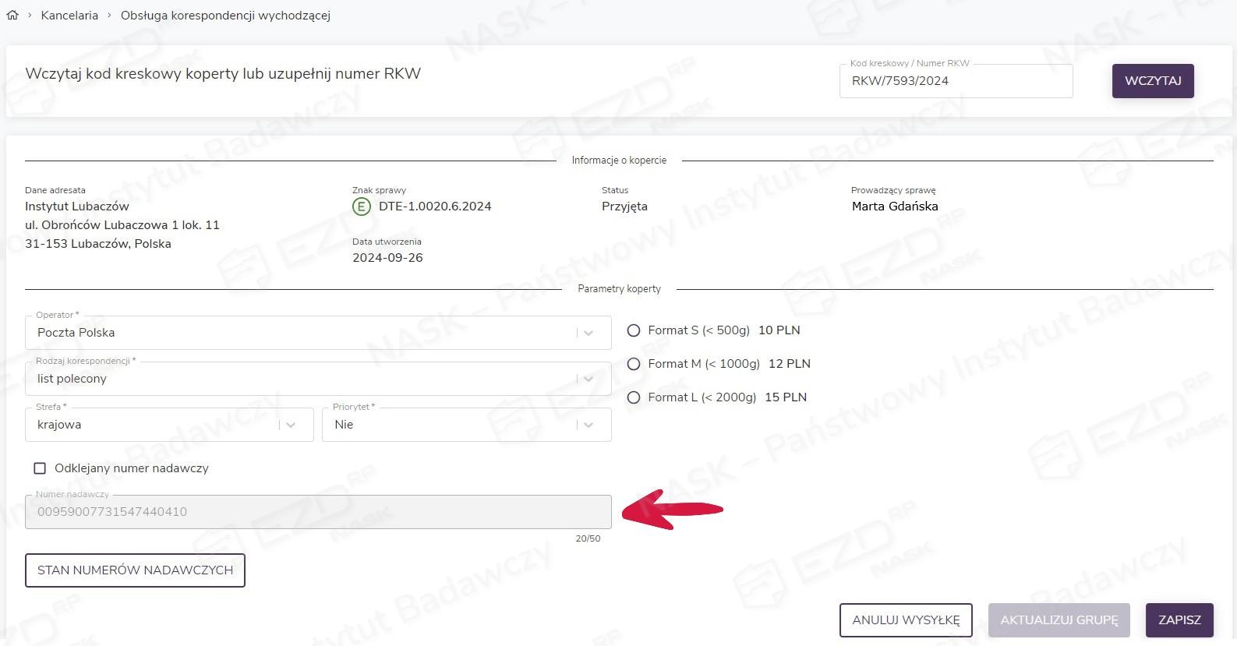Click the Numer nadawczy field
The image size is (1237, 646).
pyautogui.click(x=317, y=512)
